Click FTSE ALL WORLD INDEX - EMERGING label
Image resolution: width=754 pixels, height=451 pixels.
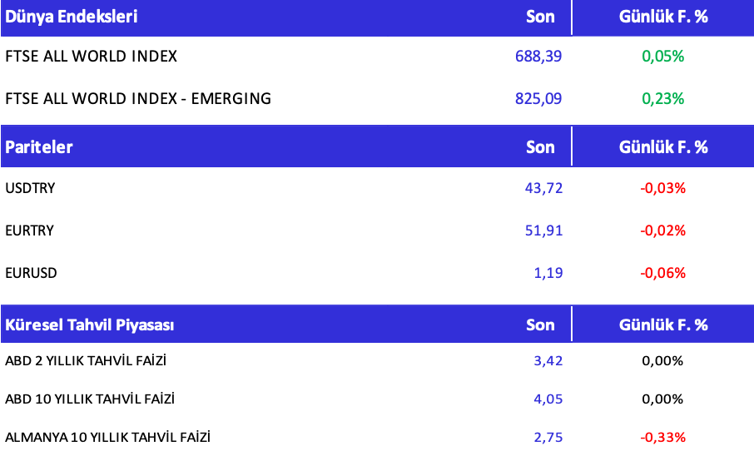[x=138, y=98]
